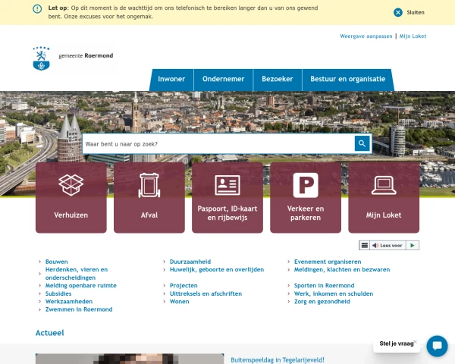Go home via the gemeente Roermond logo

click(x=73, y=58)
